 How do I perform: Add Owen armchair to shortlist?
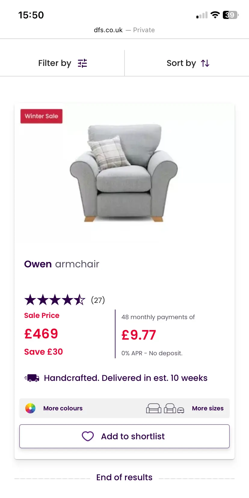(124, 436)
